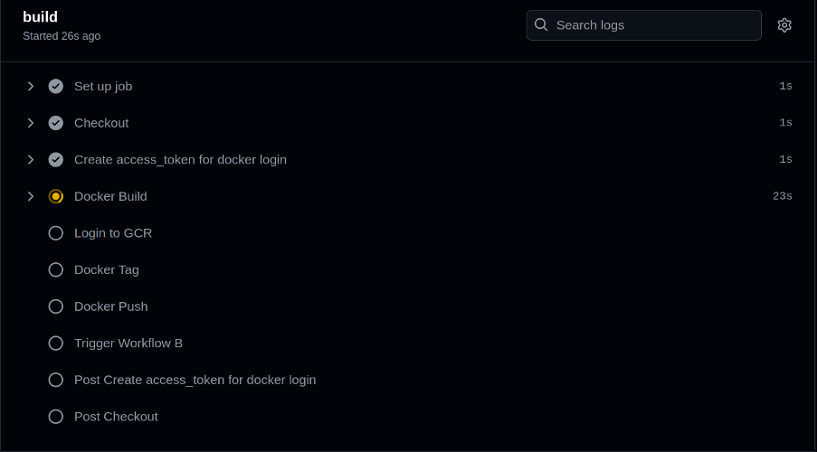This screenshot has height=452, width=818.
Task: Select the Docker Build step label
Action: 110,196
